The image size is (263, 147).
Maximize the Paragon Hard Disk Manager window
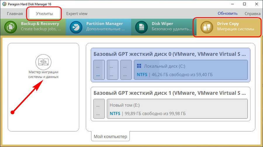(244, 4)
